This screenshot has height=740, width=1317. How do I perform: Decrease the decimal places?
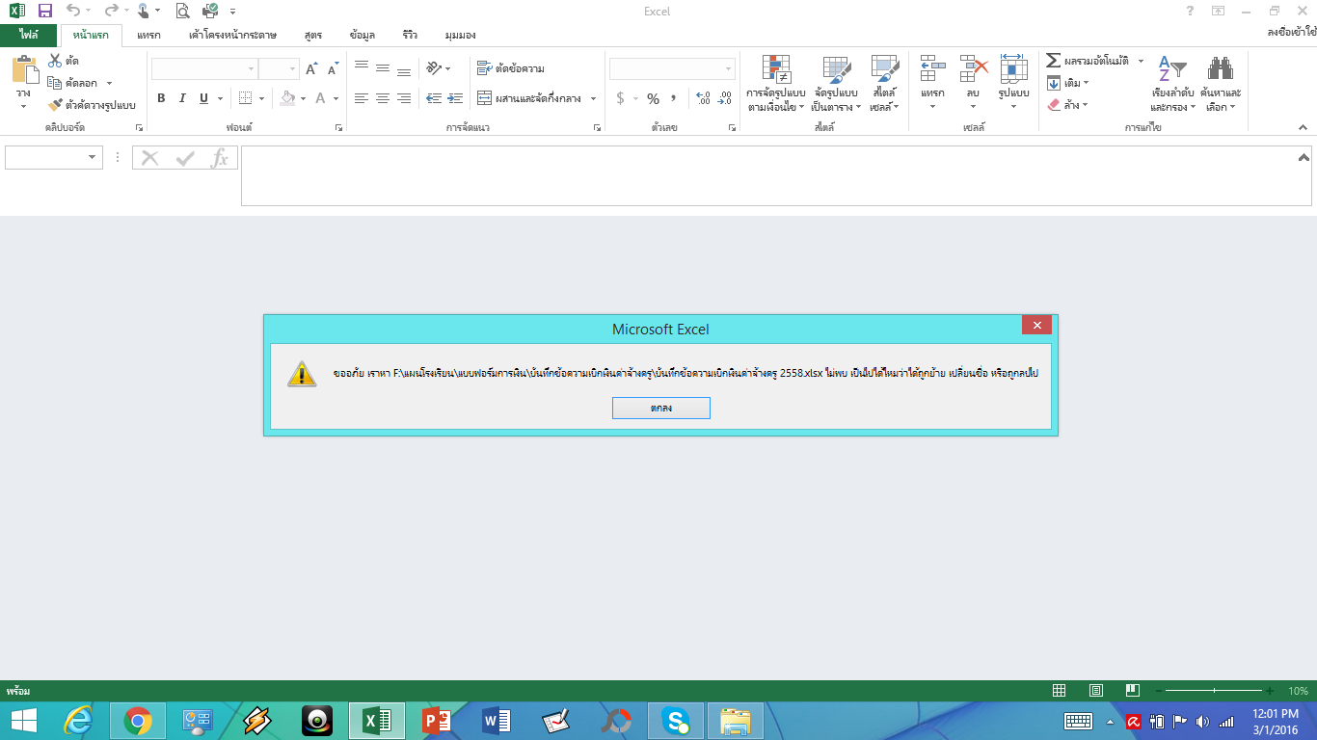coord(725,98)
